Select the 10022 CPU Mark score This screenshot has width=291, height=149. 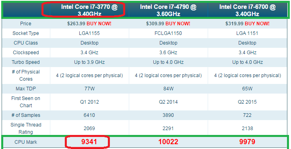[168, 142]
